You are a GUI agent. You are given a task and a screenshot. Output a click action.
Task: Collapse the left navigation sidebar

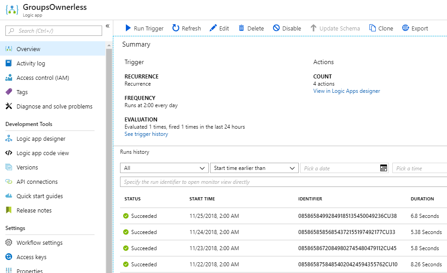pos(107,26)
